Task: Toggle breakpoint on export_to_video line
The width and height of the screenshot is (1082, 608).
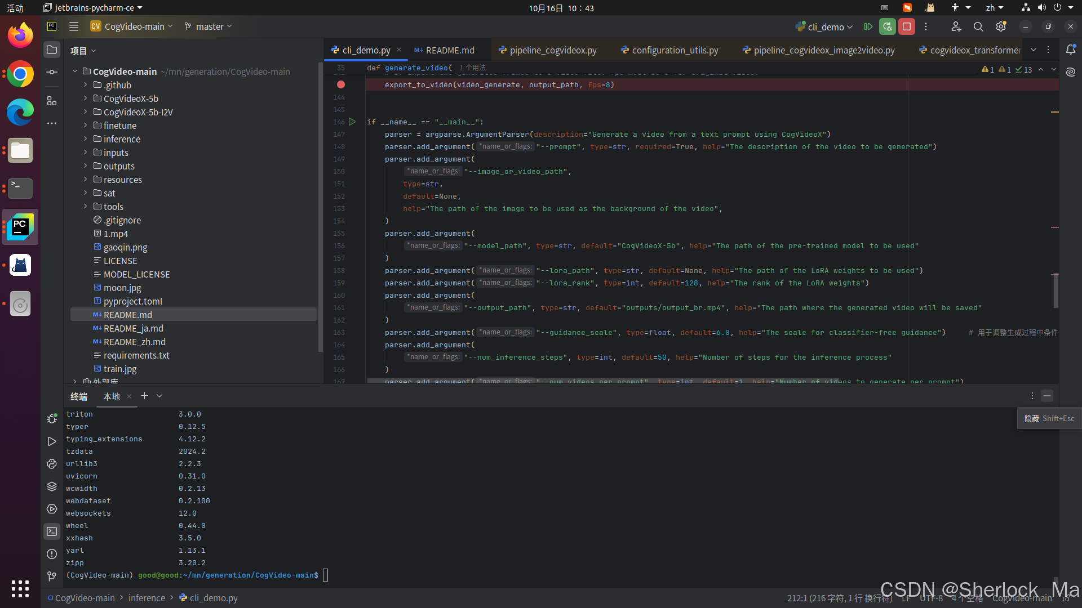Action: (x=341, y=84)
